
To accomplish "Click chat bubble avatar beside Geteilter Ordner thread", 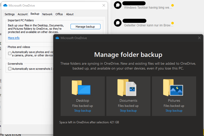I will pyautogui.click(x=118, y=23).
